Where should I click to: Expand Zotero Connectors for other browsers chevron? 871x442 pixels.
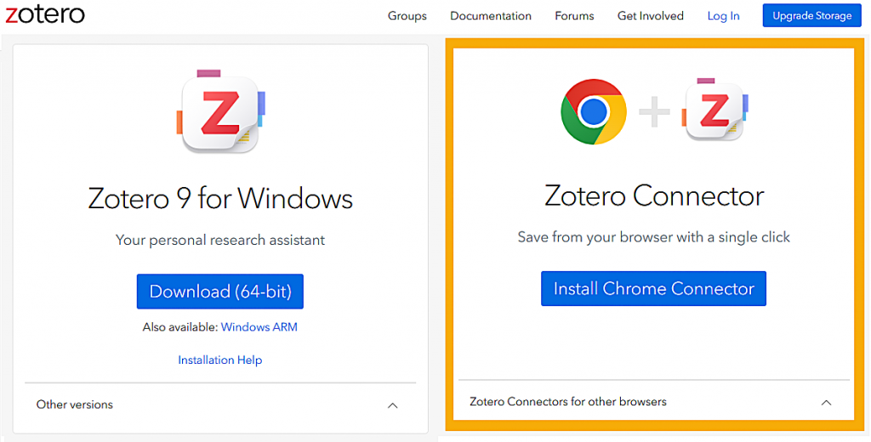tap(826, 402)
